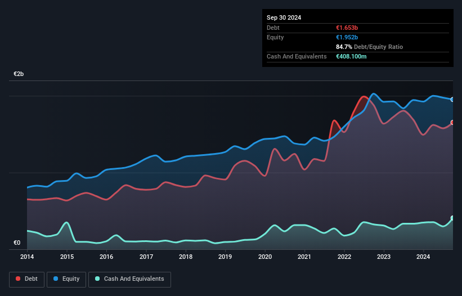
Task: Click the 2015 x-axis label
Action: tap(67, 257)
